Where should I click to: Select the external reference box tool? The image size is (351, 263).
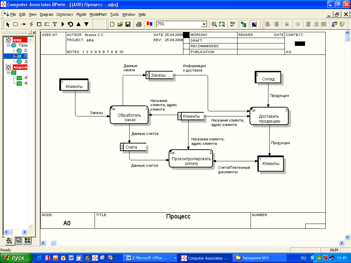point(39,24)
